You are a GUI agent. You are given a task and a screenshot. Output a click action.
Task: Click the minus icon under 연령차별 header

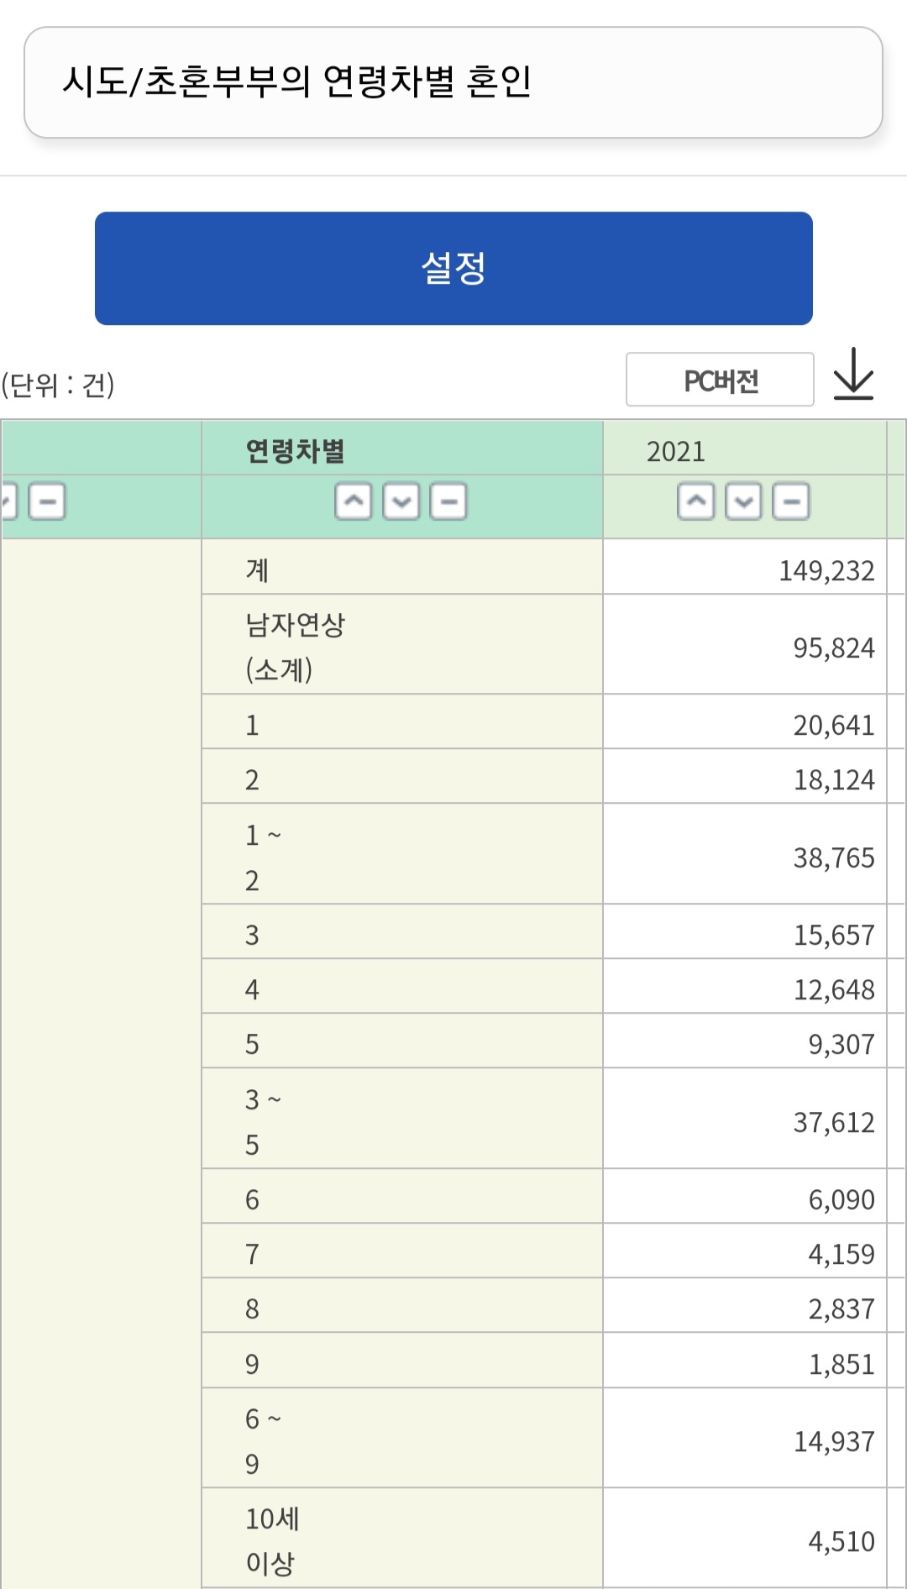pos(448,502)
